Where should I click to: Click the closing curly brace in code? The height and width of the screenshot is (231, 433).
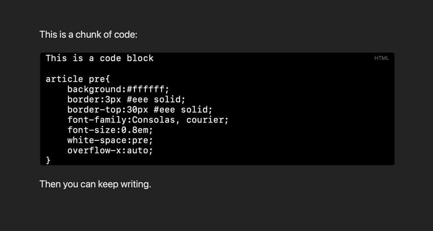48,160
